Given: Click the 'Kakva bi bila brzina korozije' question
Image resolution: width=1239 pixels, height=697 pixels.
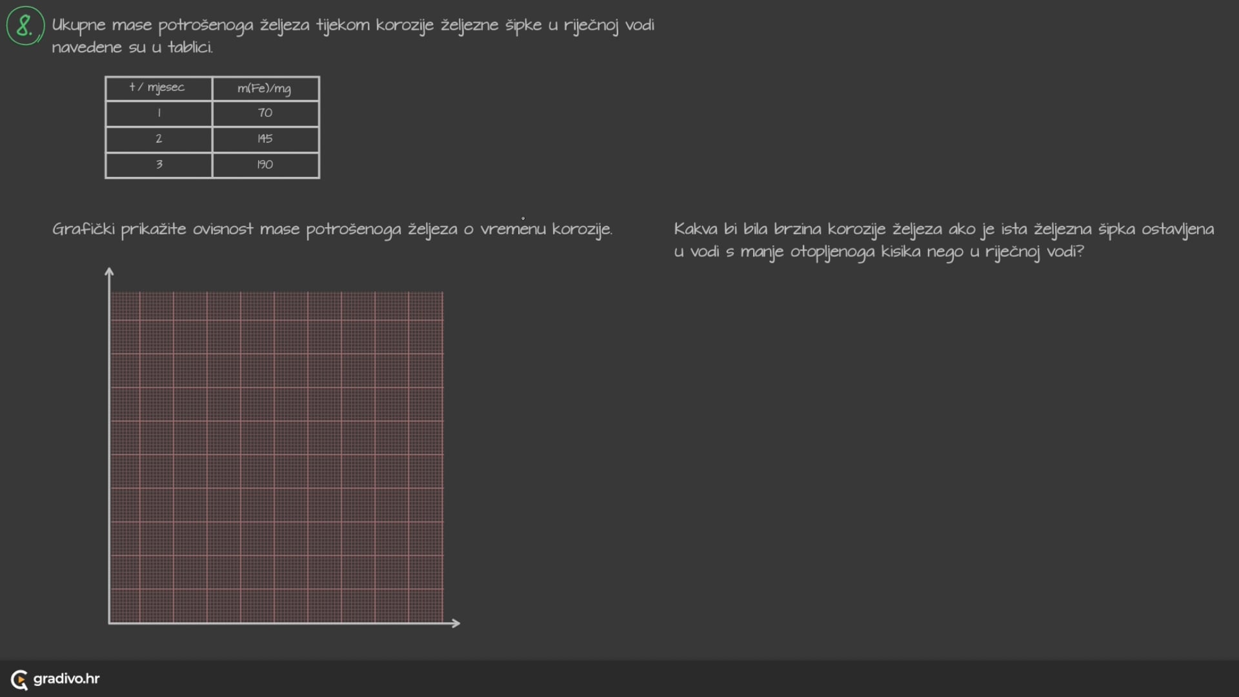Looking at the screenshot, I should point(943,240).
